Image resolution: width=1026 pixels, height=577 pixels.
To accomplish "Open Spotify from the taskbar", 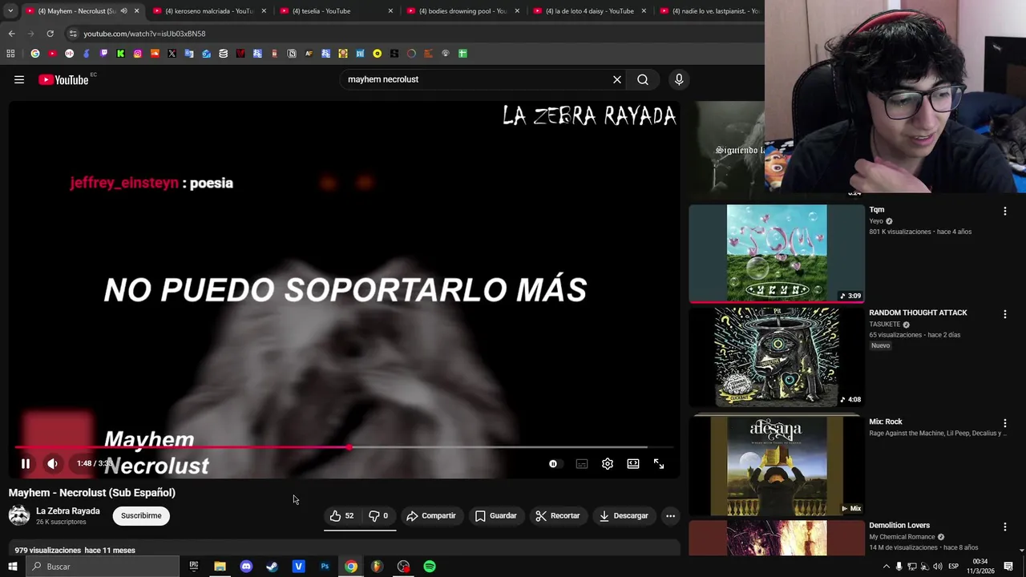I will point(430,567).
